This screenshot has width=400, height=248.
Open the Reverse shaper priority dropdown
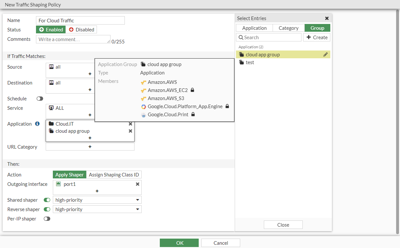137,209
